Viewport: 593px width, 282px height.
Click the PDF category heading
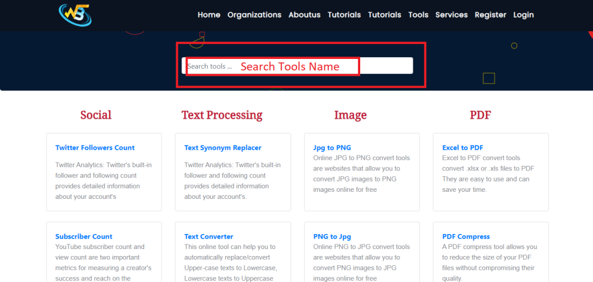pos(480,115)
